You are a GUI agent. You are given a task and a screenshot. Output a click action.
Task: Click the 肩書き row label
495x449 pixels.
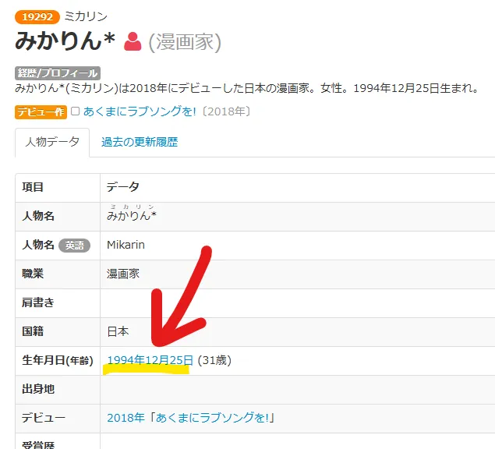(38, 302)
